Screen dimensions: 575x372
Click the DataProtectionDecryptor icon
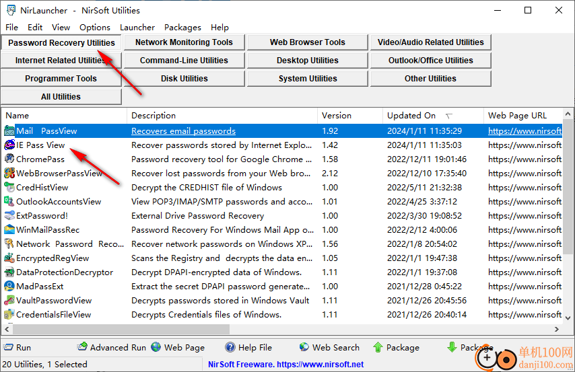pos(9,272)
